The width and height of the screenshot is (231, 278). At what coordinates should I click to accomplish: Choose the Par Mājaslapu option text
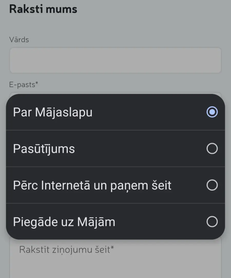(x=53, y=112)
